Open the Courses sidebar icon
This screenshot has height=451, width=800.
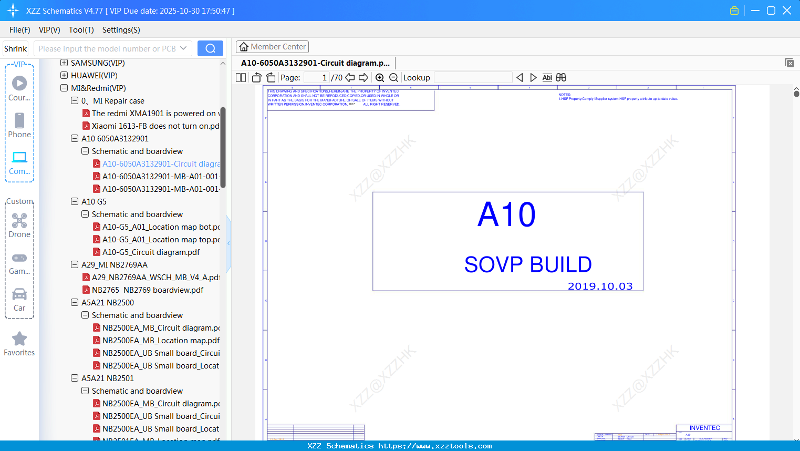pyautogui.click(x=19, y=88)
